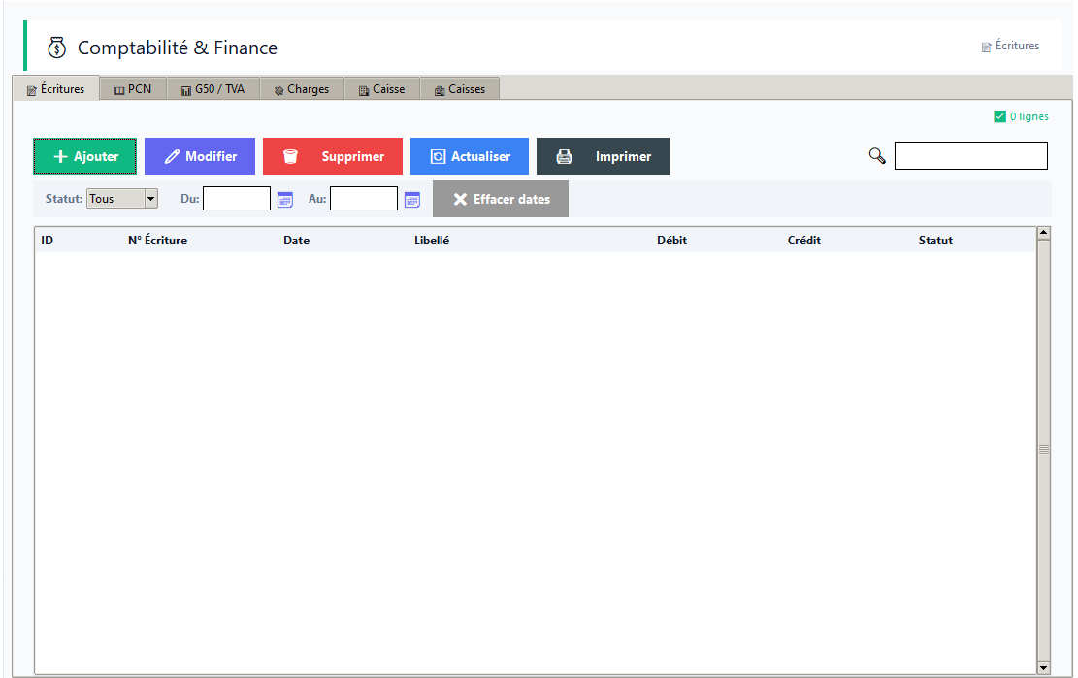The width and height of the screenshot is (1078, 678).
Task: Open calendar picker next to Du field
Action: (x=284, y=199)
